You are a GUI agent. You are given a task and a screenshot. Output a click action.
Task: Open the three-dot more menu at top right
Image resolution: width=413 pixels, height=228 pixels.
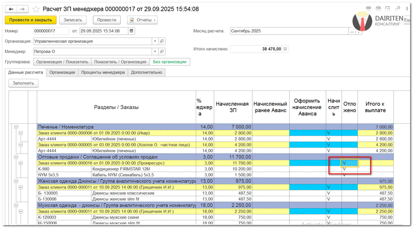(407, 9)
